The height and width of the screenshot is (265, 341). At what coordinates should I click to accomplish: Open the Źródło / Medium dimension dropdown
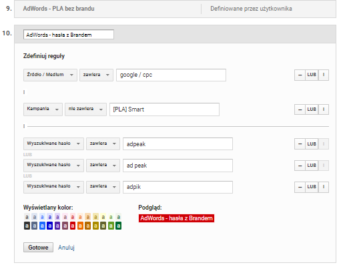click(x=50, y=75)
